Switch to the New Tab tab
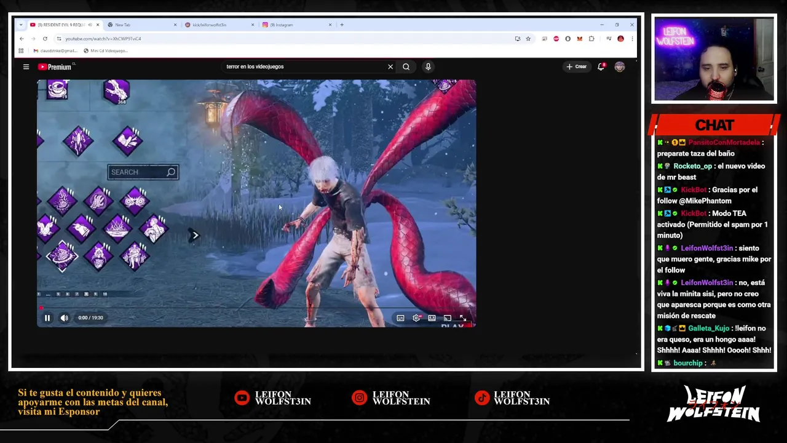787x443 pixels. coord(141,25)
